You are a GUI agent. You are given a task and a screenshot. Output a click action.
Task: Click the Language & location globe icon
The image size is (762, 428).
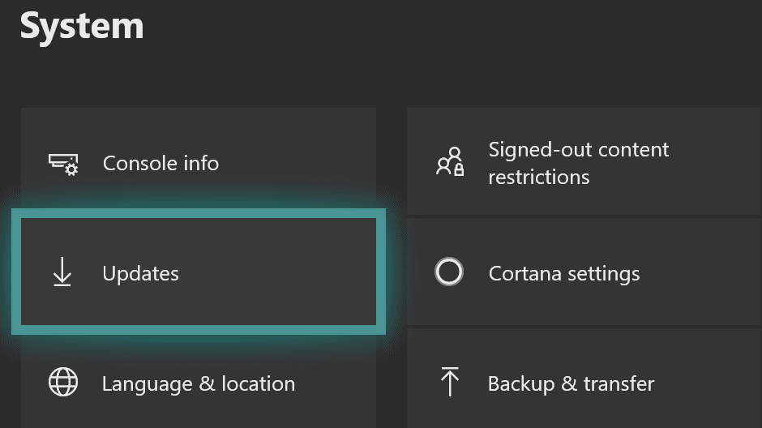click(62, 383)
